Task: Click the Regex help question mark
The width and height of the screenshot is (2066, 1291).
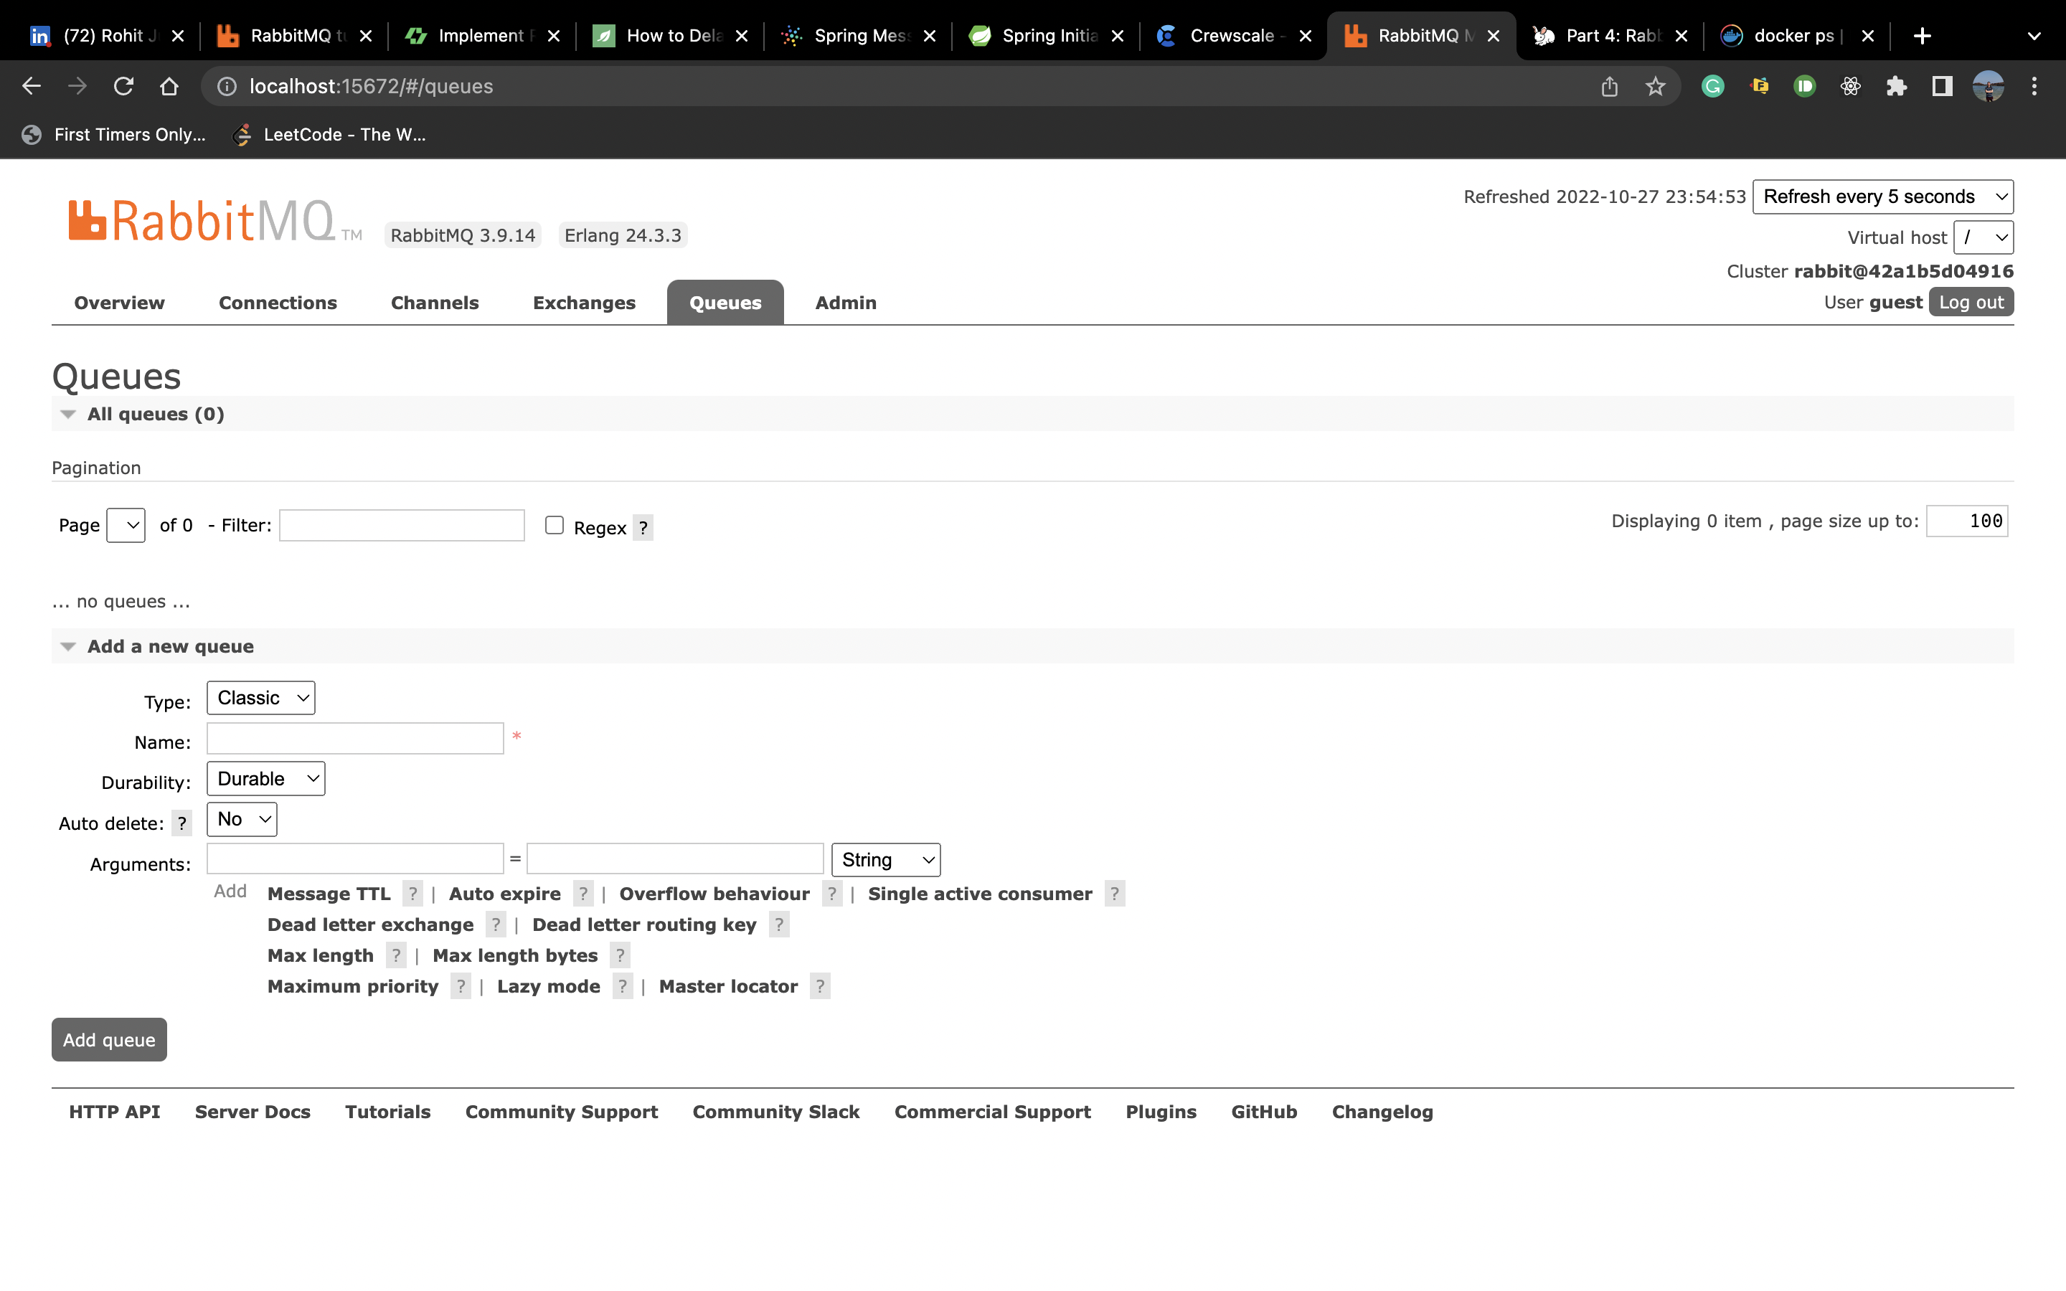Action: point(643,528)
